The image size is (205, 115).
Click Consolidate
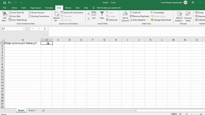pos(157,12)
